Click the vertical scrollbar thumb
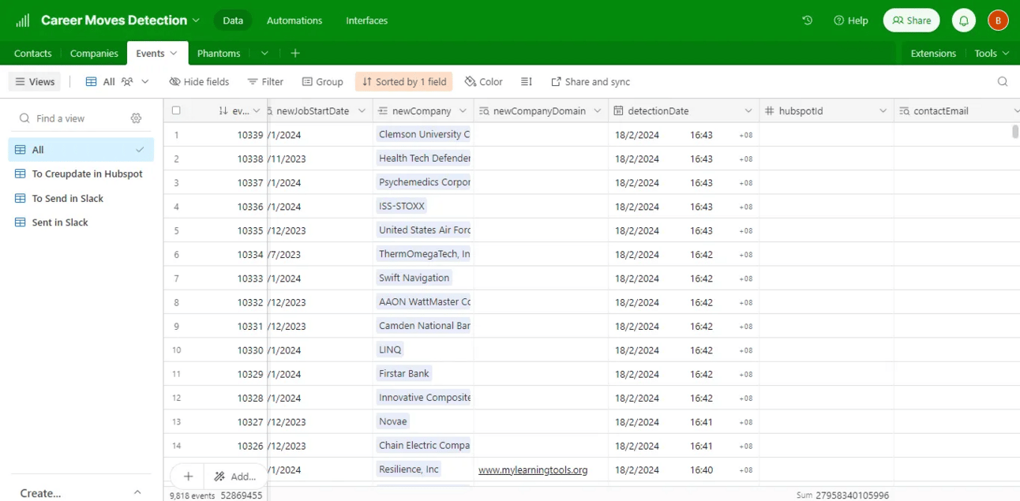1020x501 pixels. click(1015, 132)
